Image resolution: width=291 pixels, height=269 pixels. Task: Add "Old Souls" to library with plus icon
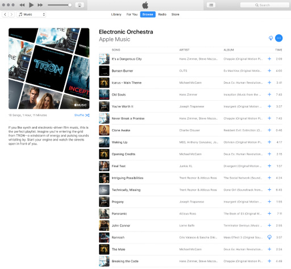click(269, 94)
